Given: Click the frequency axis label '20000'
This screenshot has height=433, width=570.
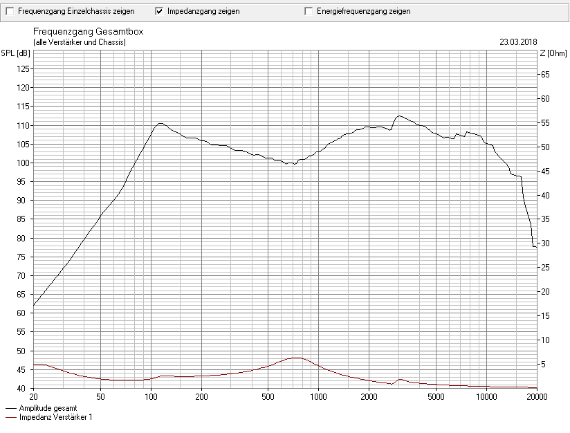Looking at the screenshot, I should click(x=537, y=397).
